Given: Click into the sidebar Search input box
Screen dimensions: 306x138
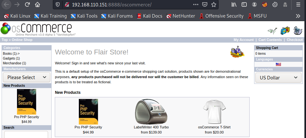Looking at the screenshot, I should (26, 134).
